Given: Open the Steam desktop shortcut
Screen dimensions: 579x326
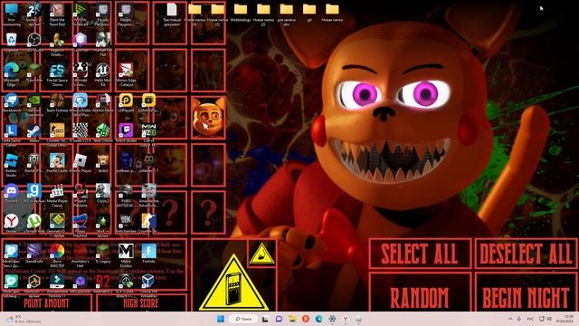Looking at the screenshot, I should 34,130.
